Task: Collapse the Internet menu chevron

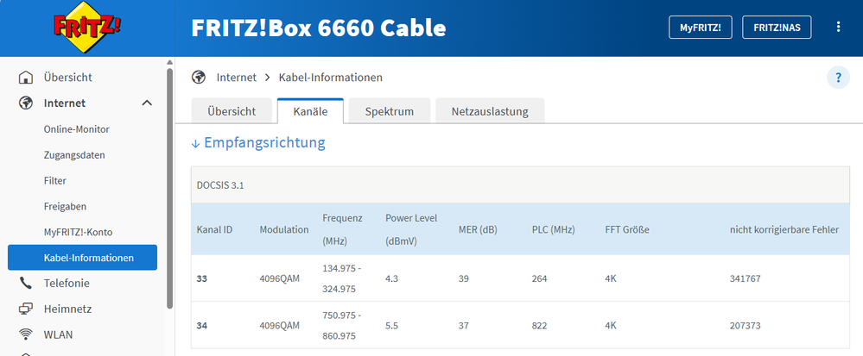Action: 147,103
